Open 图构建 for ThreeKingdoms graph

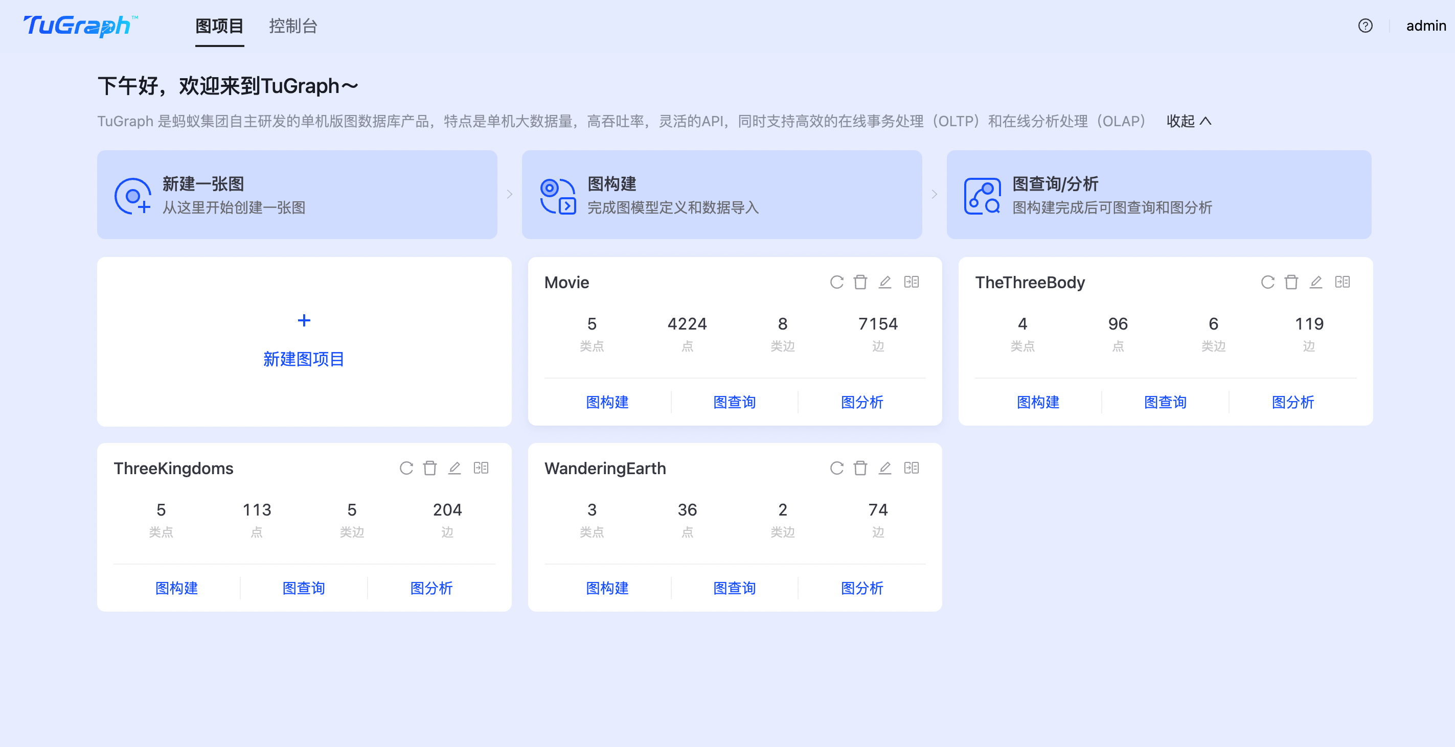[x=177, y=588]
